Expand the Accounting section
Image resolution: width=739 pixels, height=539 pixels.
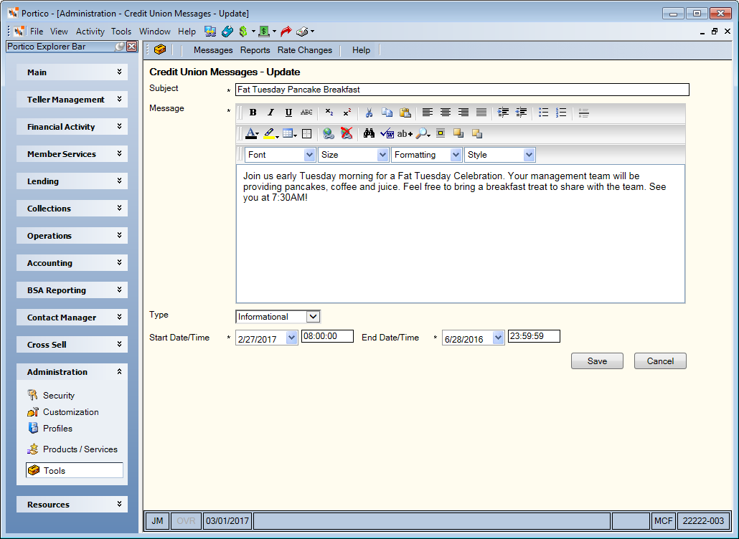(72, 263)
